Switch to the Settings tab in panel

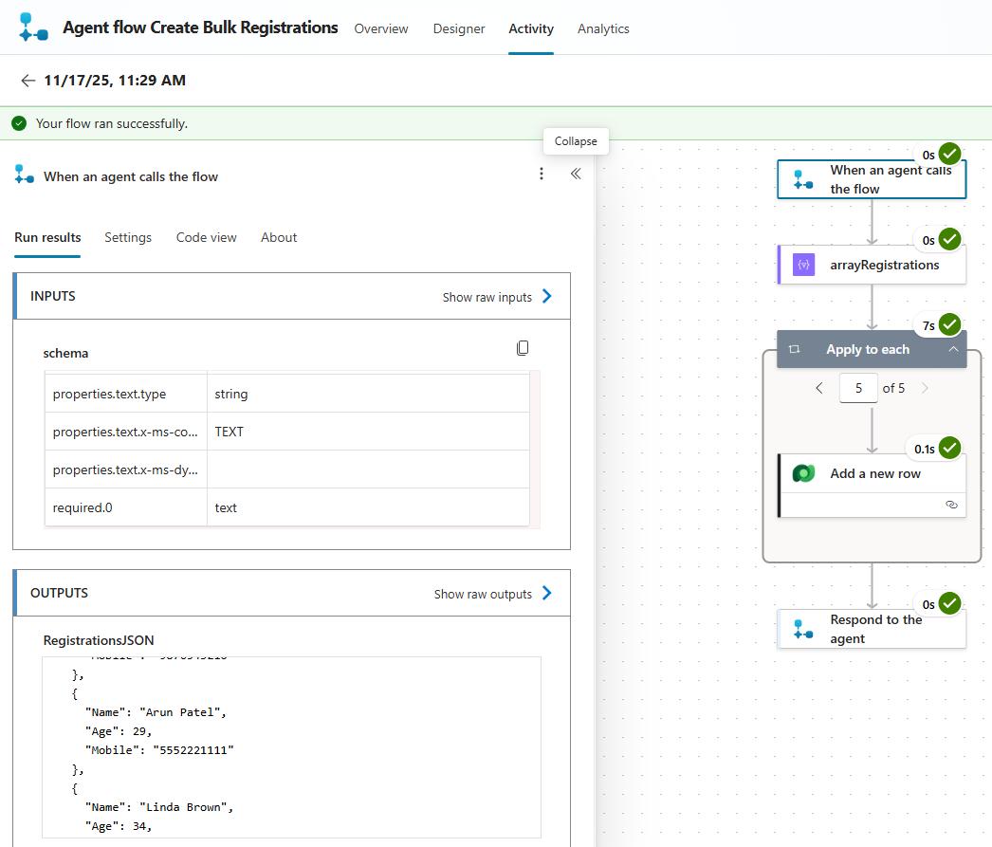128,237
